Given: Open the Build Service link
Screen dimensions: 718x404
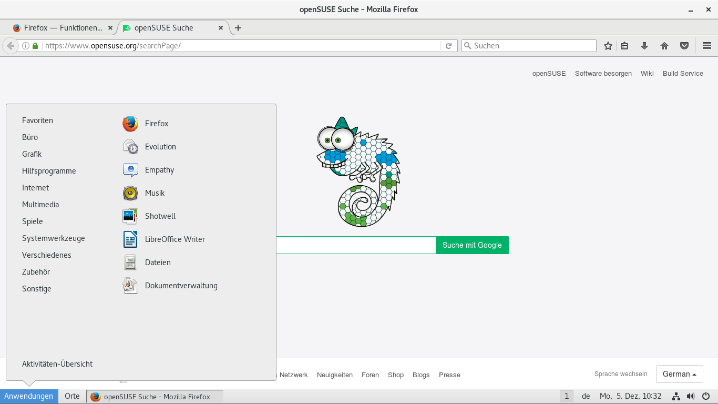Looking at the screenshot, I should click(x=683, y=74).
